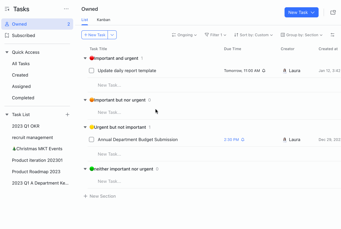The image size is (341, 229).
Task: Open the column display settings icon
Action: pyautogui.click(x=332, y=35)
